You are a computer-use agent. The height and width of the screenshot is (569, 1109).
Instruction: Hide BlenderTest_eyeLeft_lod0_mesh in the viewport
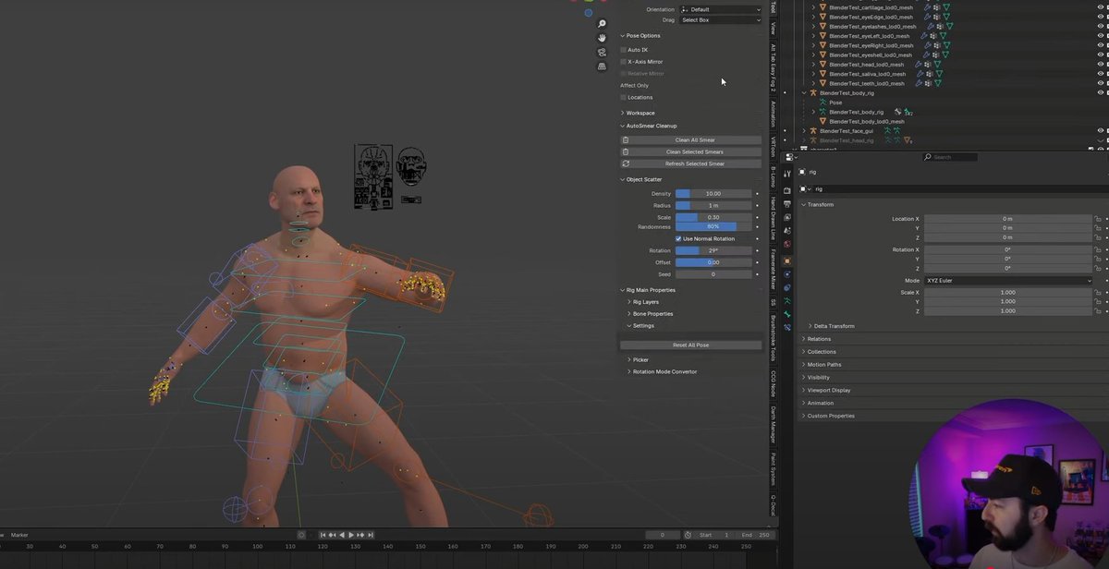pyautogui.click(x=1101, y=36)
